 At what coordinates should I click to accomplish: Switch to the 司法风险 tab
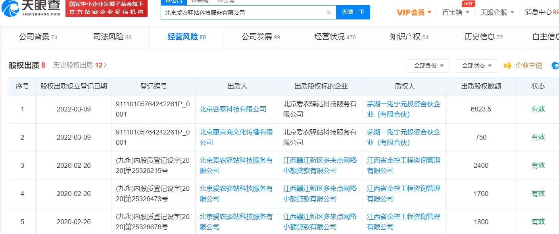112,37
